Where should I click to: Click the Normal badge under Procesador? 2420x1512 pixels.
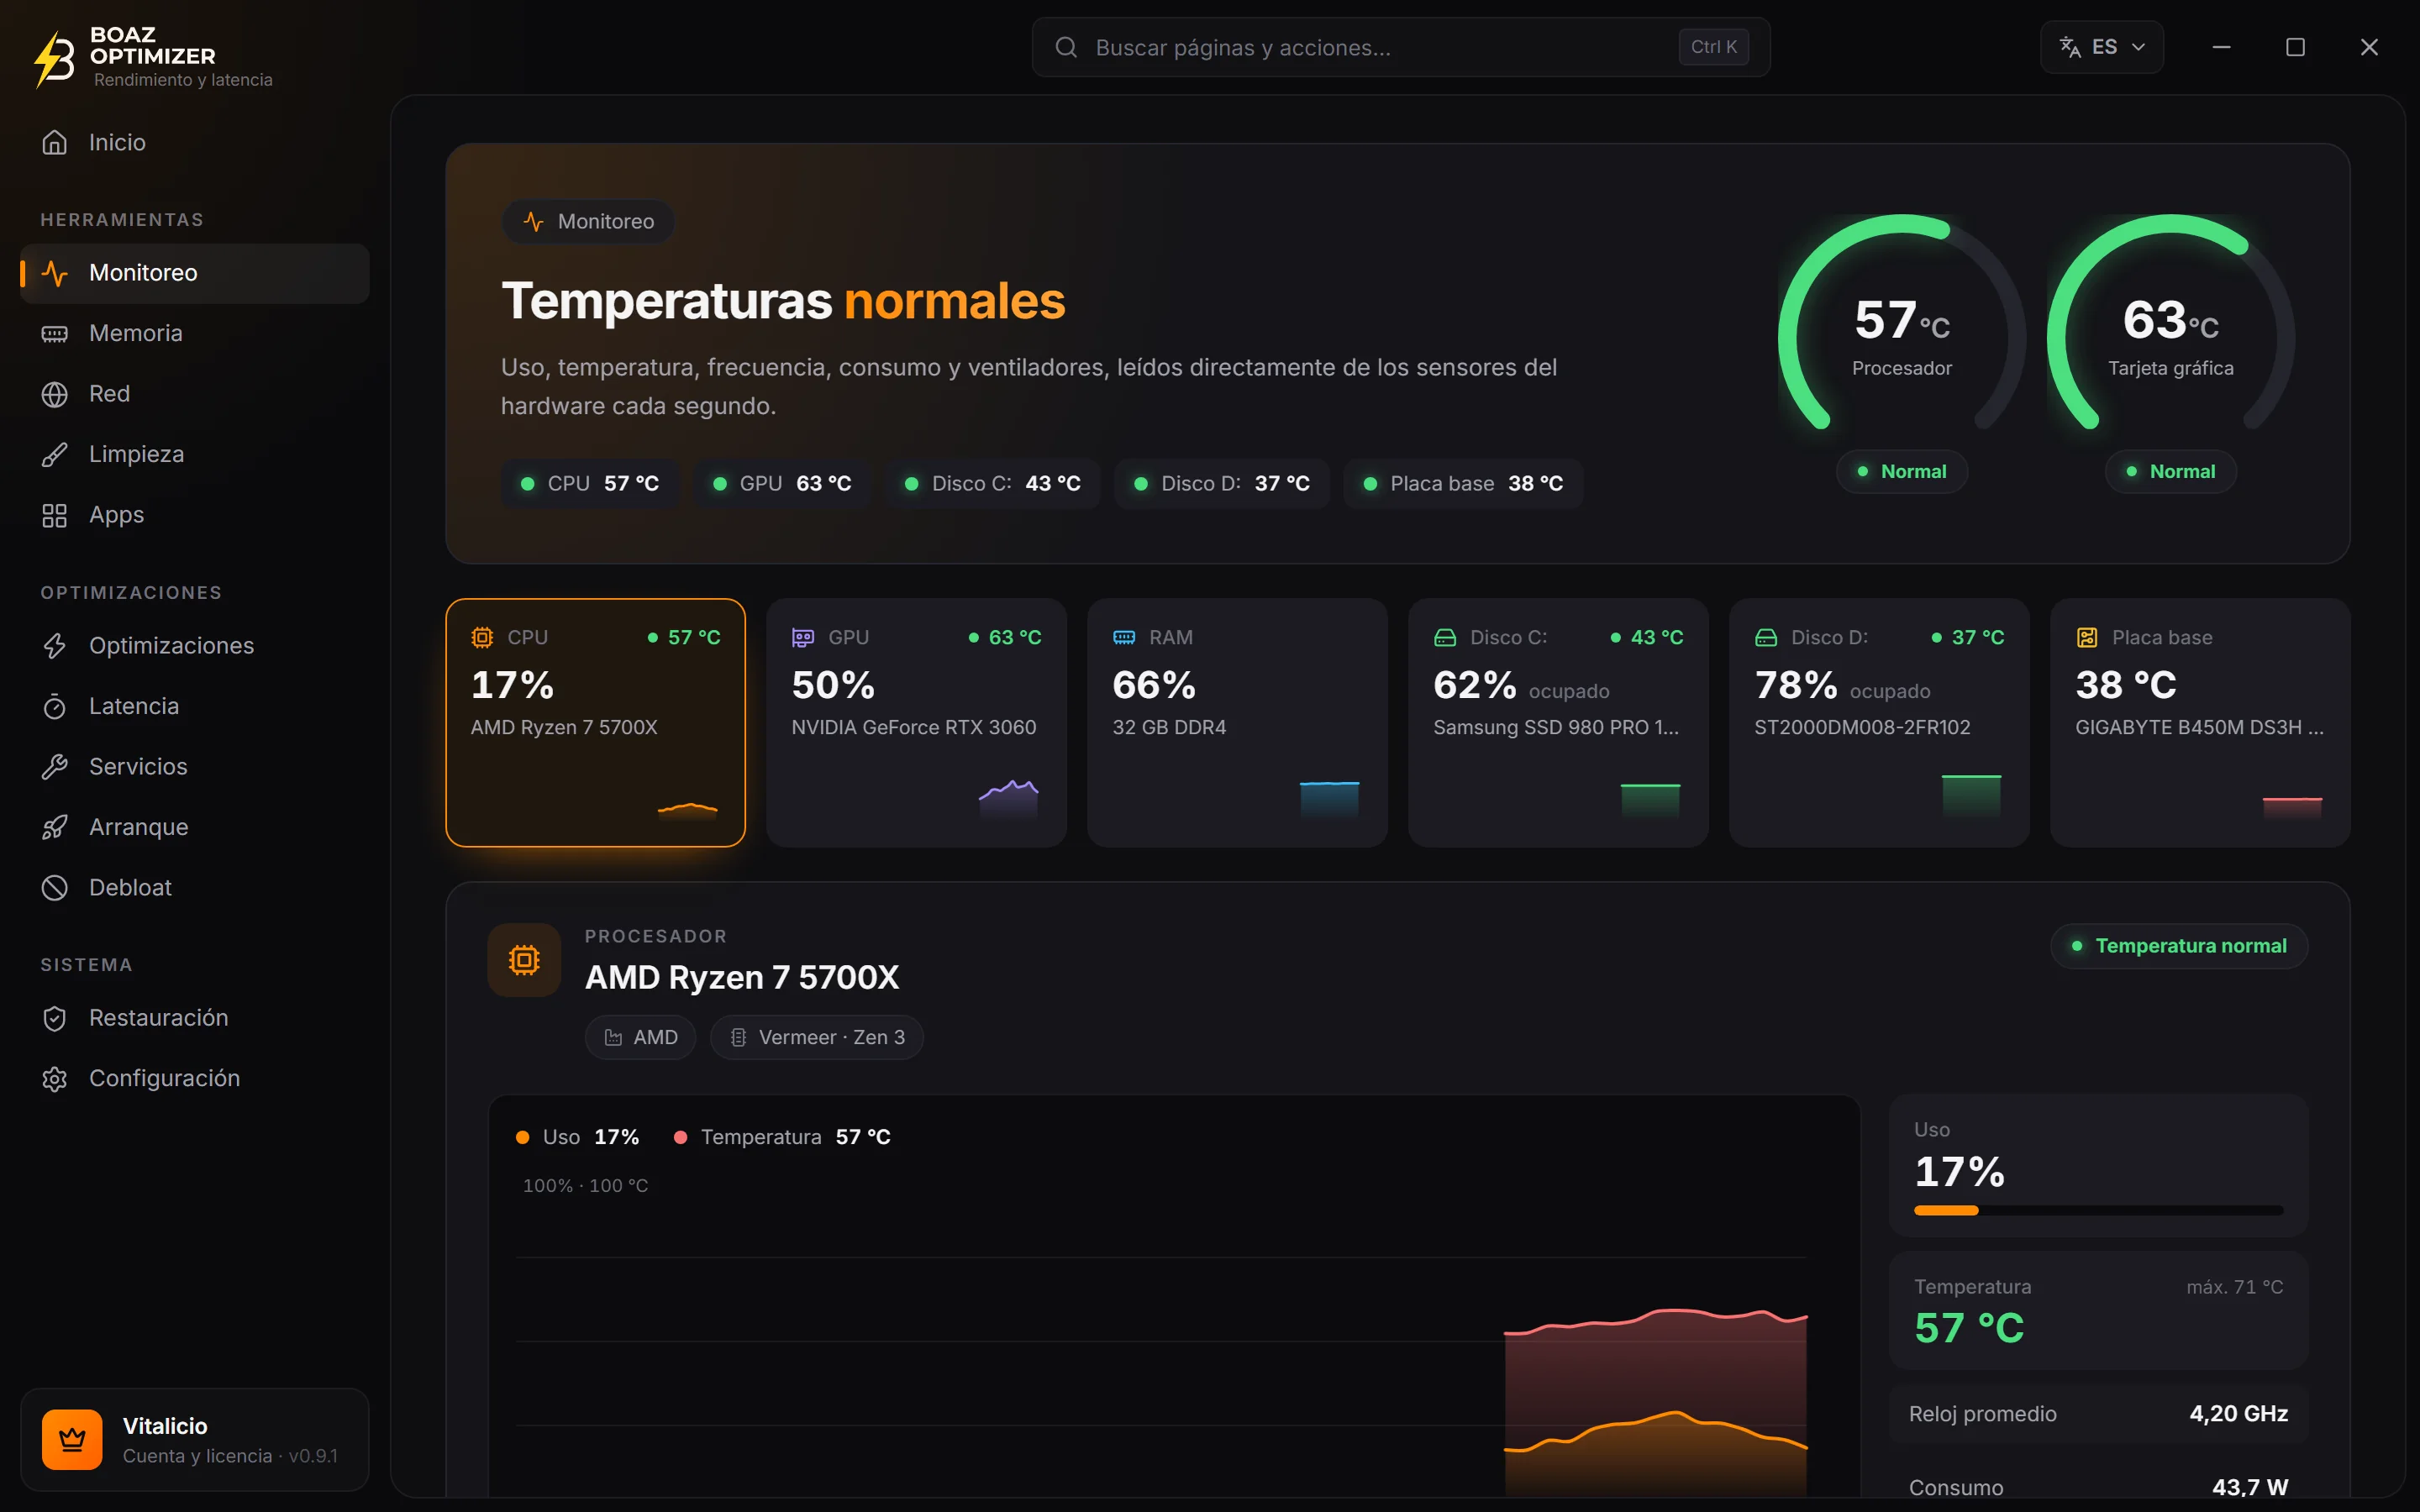(1901, 471)
